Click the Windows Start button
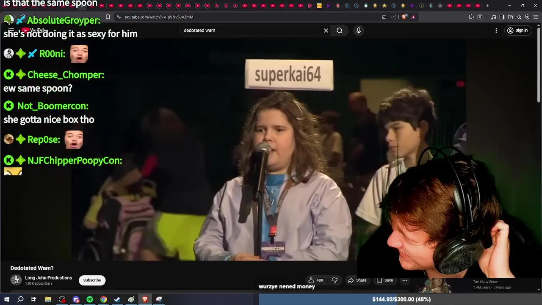The image size is (542, 305). (7, 299)
